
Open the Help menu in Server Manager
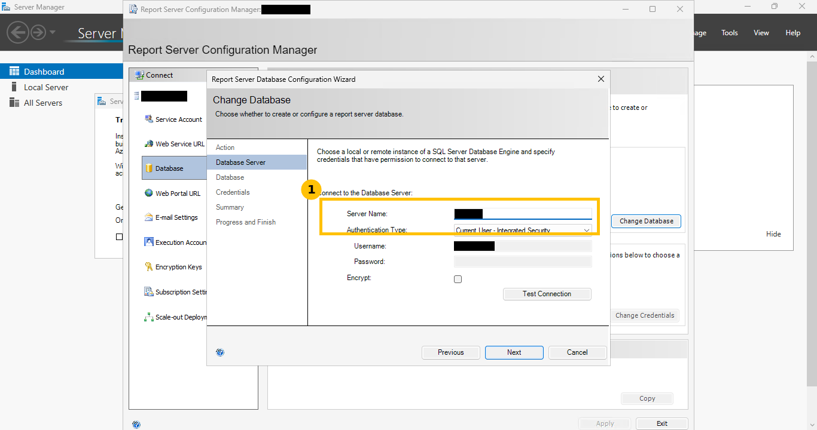click(793, 33)
